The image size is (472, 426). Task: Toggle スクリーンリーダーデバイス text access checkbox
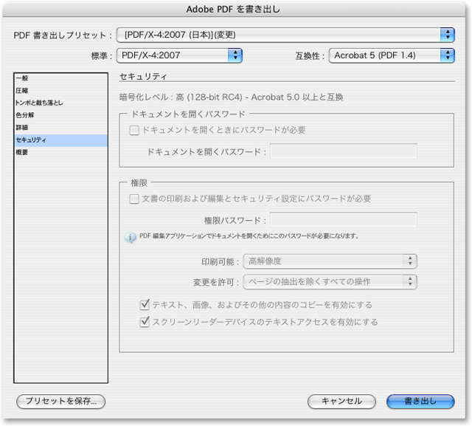145,322
